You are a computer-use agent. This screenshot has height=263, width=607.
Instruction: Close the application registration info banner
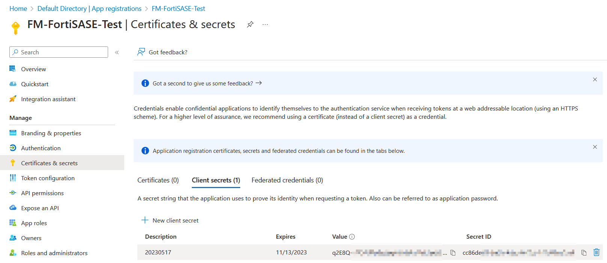pyautogui.click(x=595, y=147)
